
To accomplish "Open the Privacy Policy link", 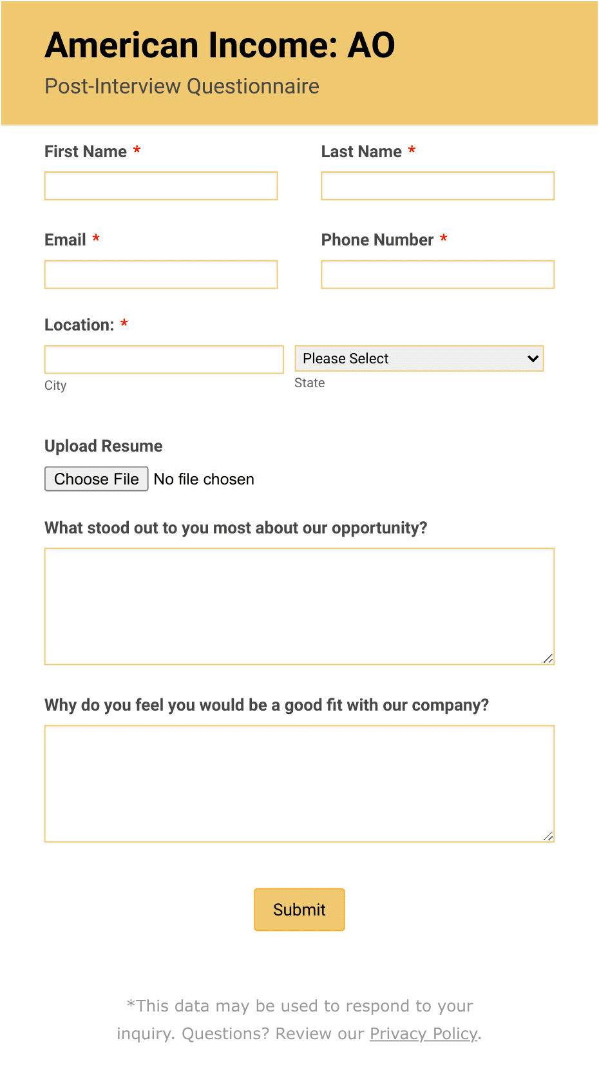I will tap(424, 1033).
